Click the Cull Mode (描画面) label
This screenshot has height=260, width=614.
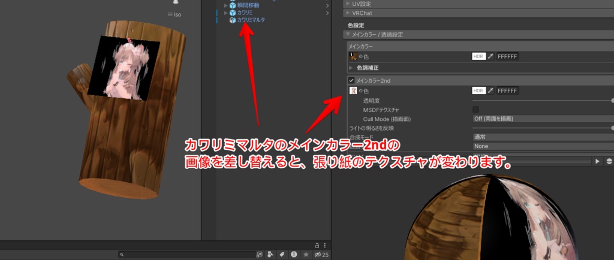(x=387, y=119)
